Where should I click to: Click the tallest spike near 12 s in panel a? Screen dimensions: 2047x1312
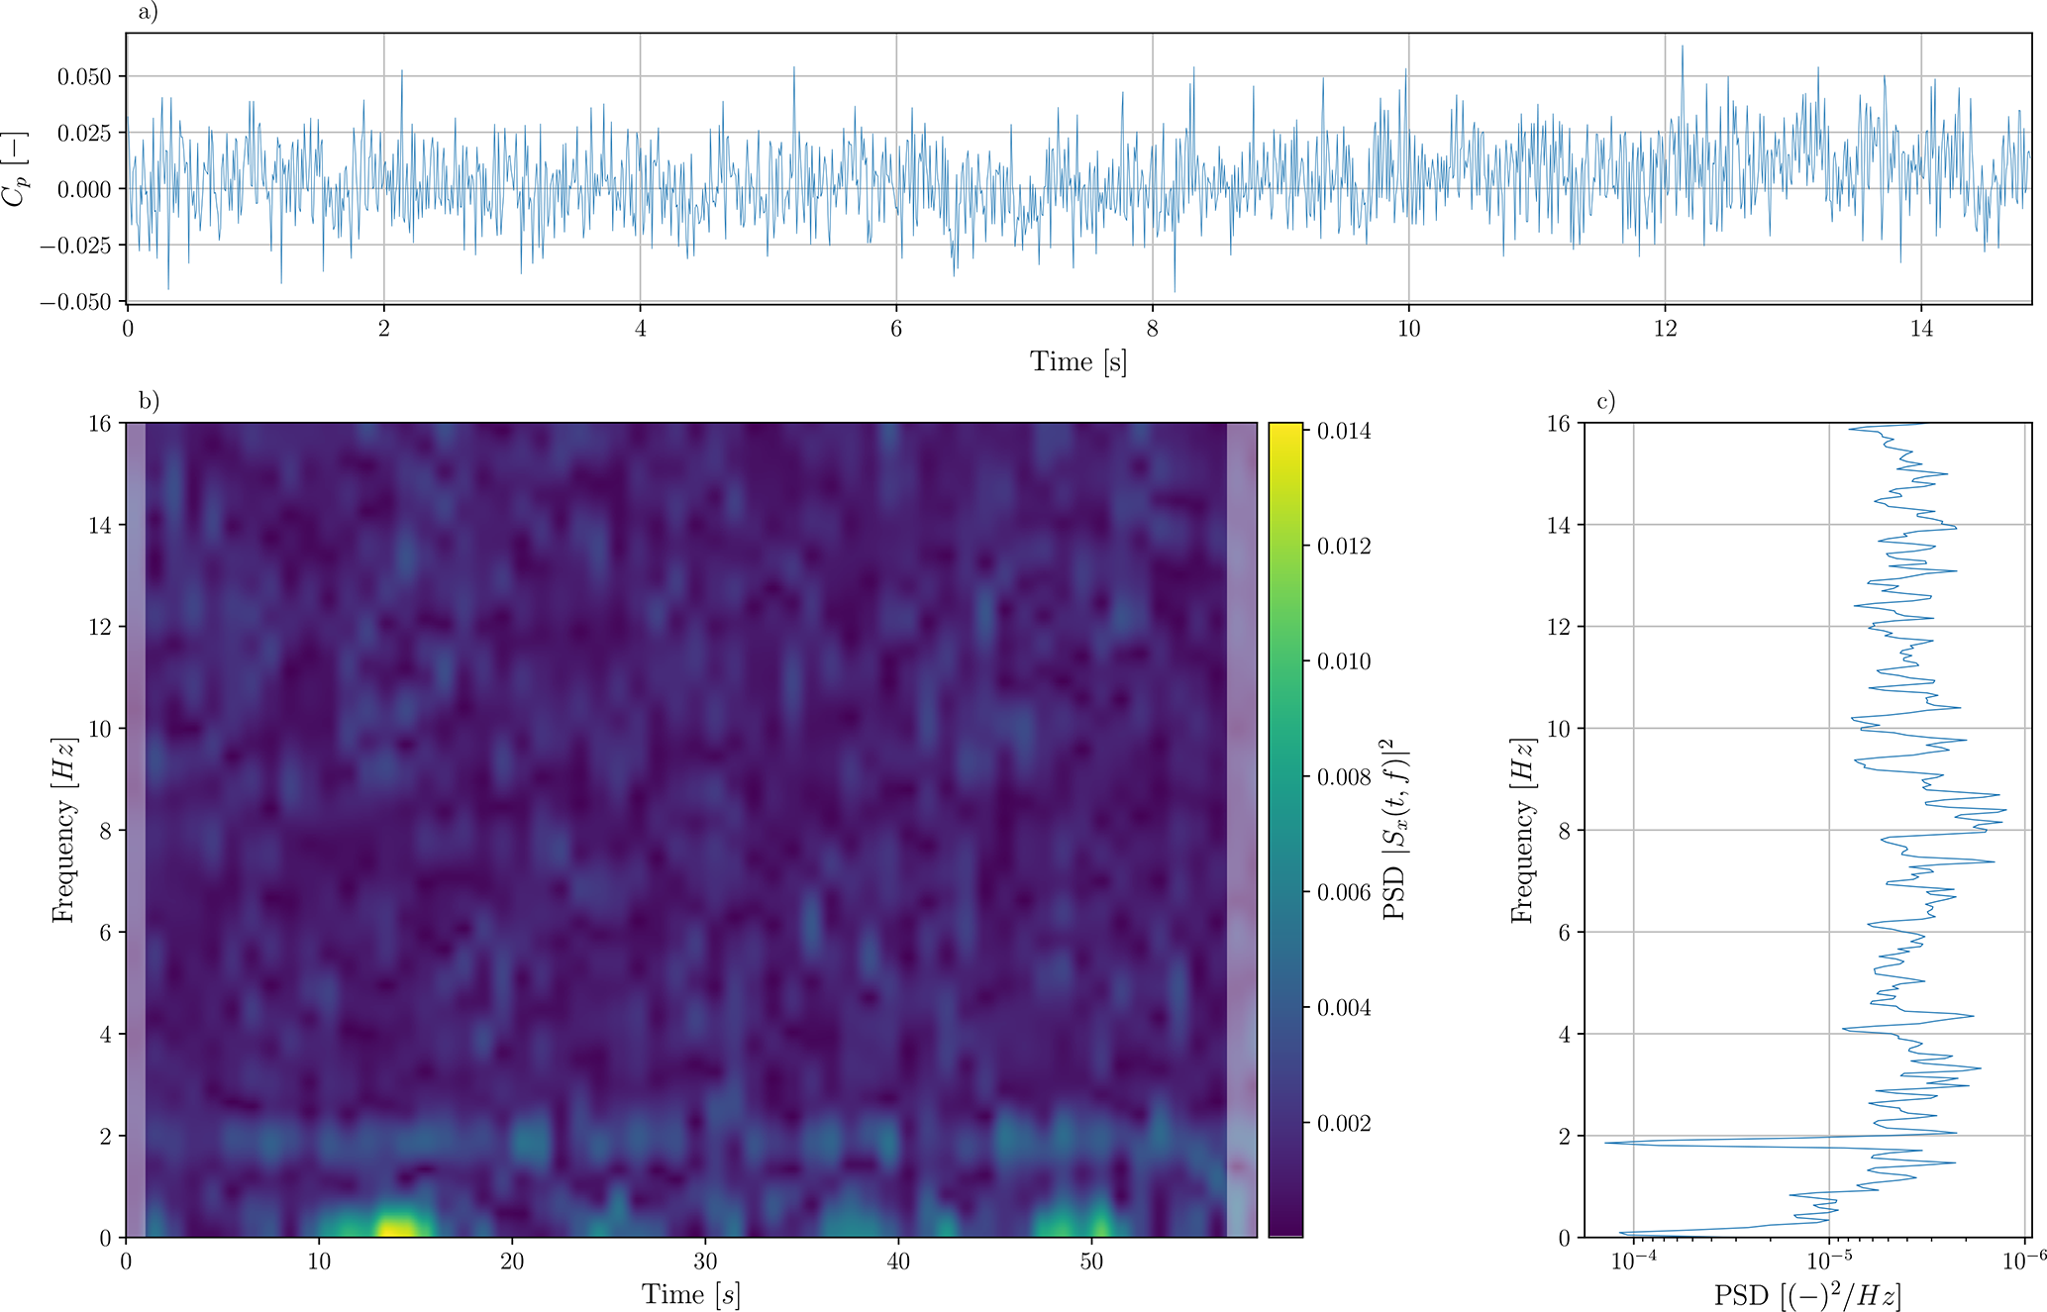click(x=1682, y=48)
